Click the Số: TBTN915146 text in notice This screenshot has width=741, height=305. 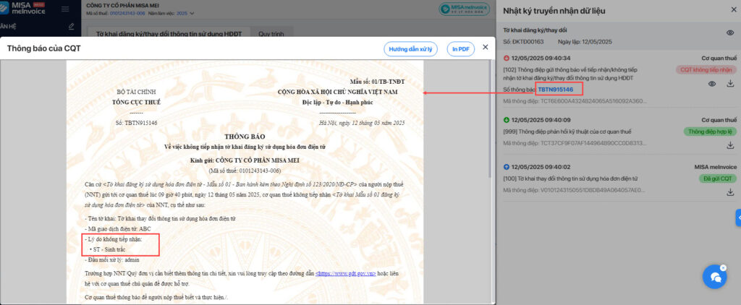[x=136, y=123]
